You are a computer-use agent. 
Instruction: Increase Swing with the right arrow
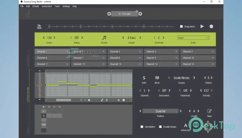point(82,38)
